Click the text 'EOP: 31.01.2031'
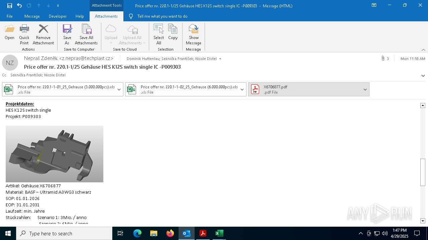 point(22,205)
